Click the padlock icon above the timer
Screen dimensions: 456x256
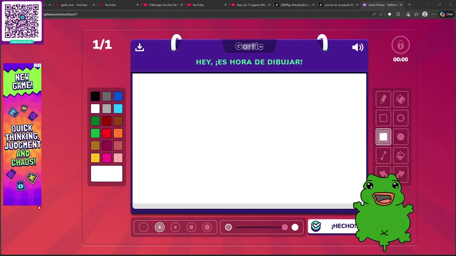point(400,45)
